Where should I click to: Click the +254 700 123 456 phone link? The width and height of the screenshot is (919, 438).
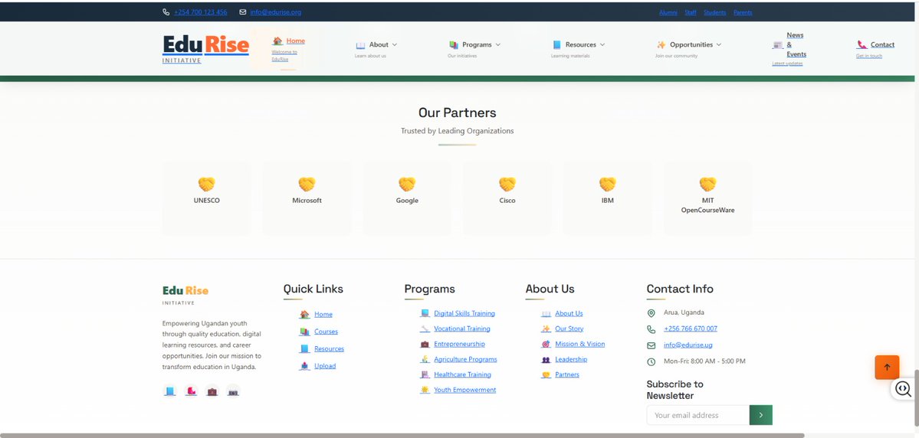click(x=201, y=11)
